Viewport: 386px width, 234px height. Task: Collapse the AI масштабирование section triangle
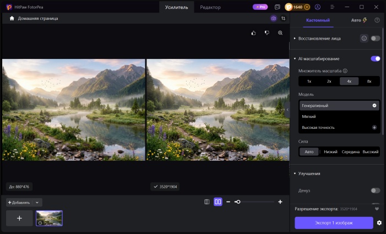click(x=295, y=59)
